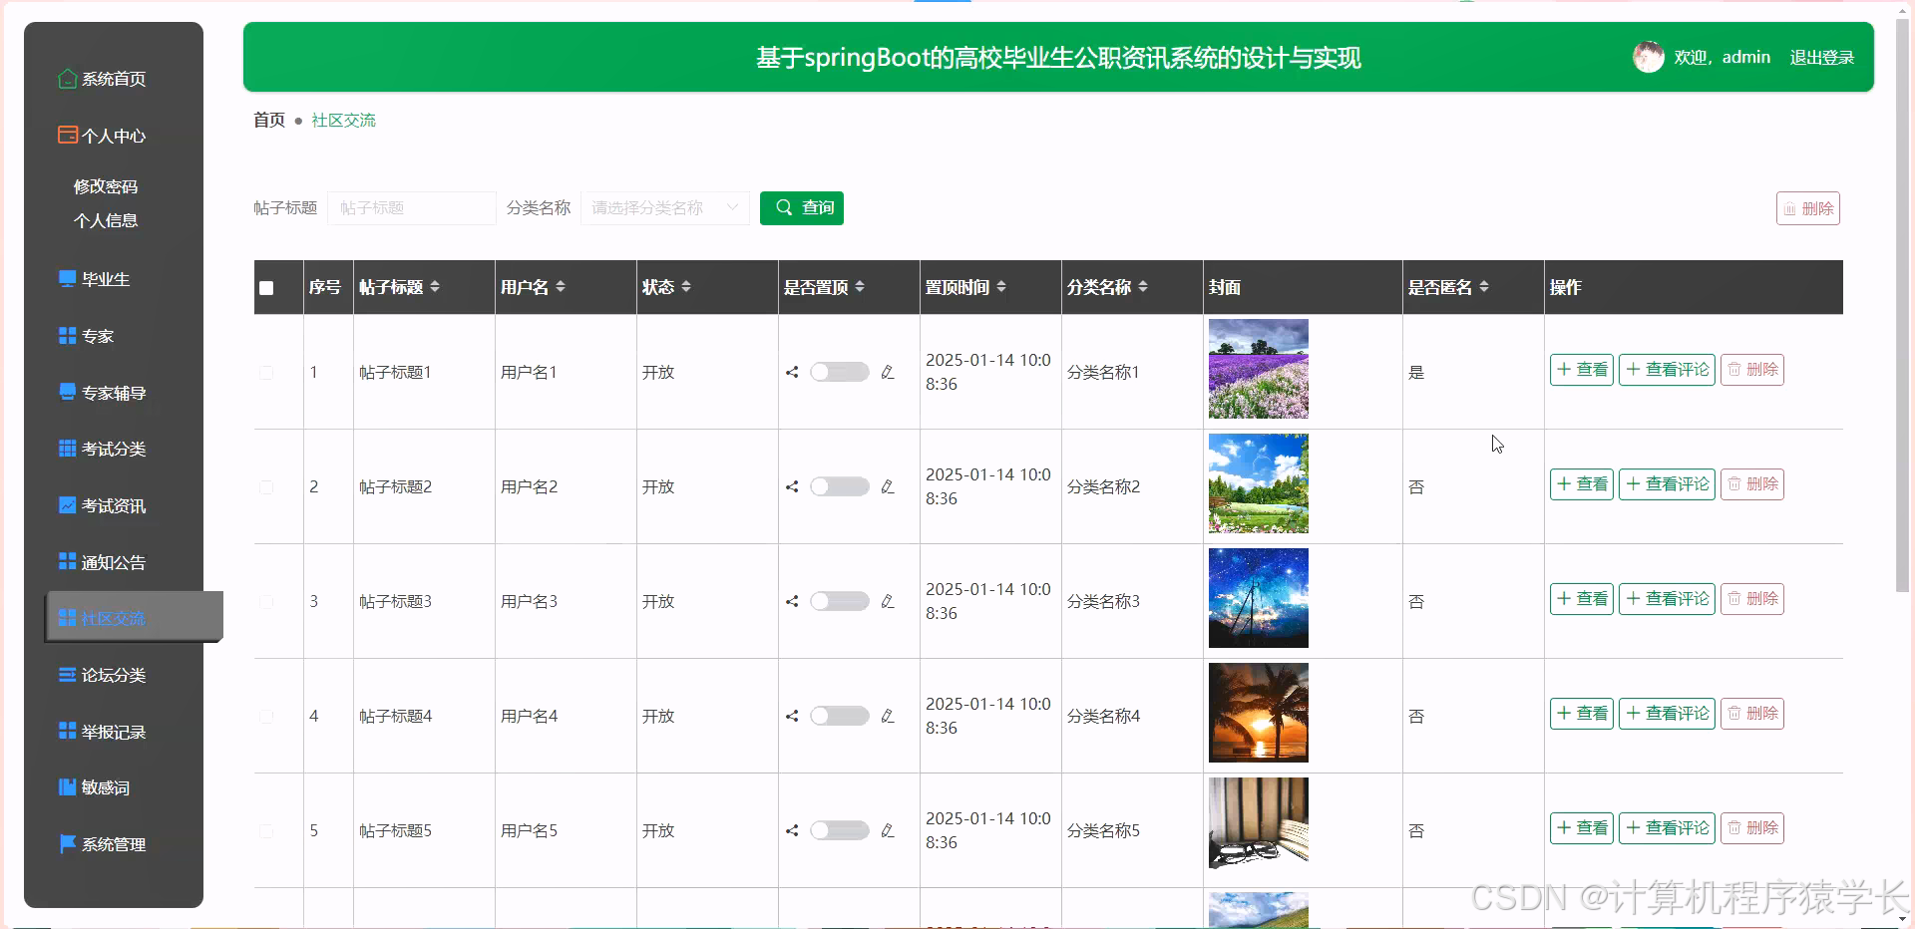Click the 退出登录 logout link
Viewport: 1915px width, 929px height.
tap(1821, 57)
